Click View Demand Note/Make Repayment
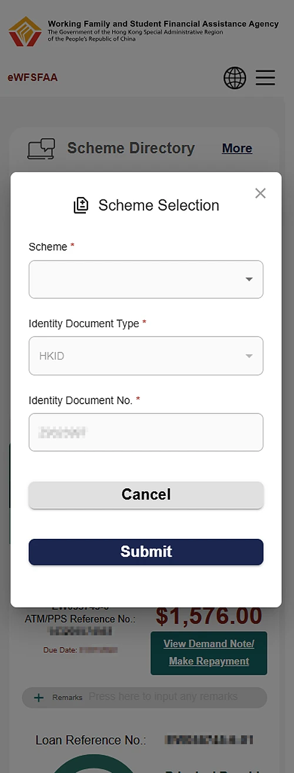Image resolution: width=294 pixels, height=773 pixels. click(x=209, y=653)
